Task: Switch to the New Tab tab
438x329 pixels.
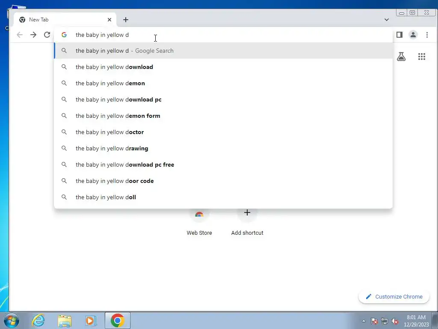Action: 65,20
